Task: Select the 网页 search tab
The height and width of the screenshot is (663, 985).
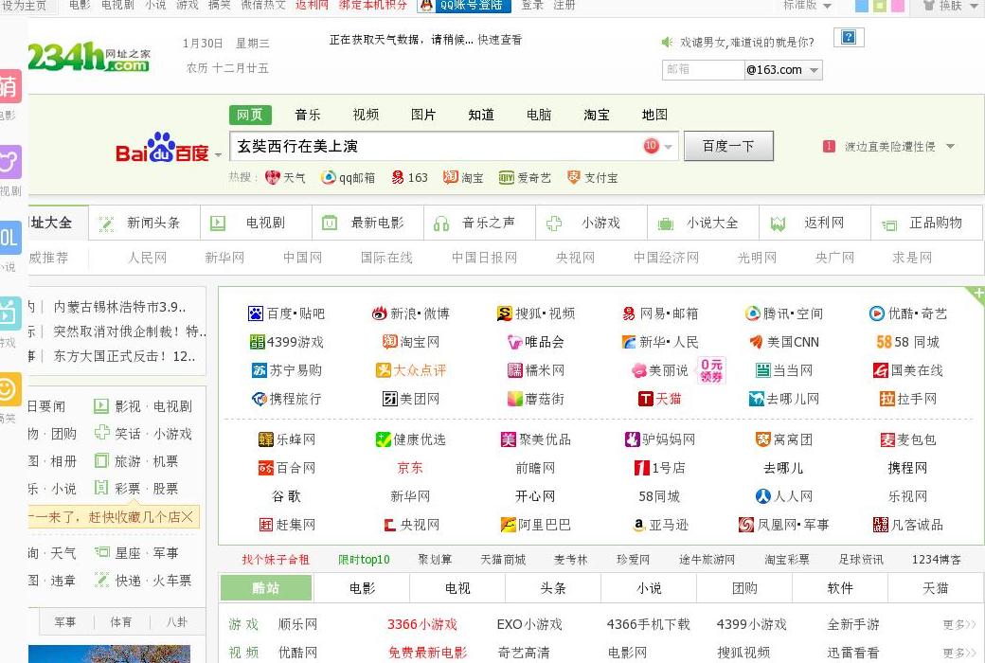Action: [250, 115]
